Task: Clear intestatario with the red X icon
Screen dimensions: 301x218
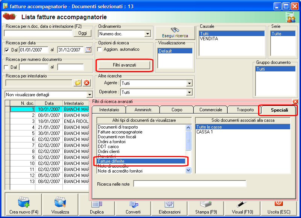Action: tap(87, 83)
